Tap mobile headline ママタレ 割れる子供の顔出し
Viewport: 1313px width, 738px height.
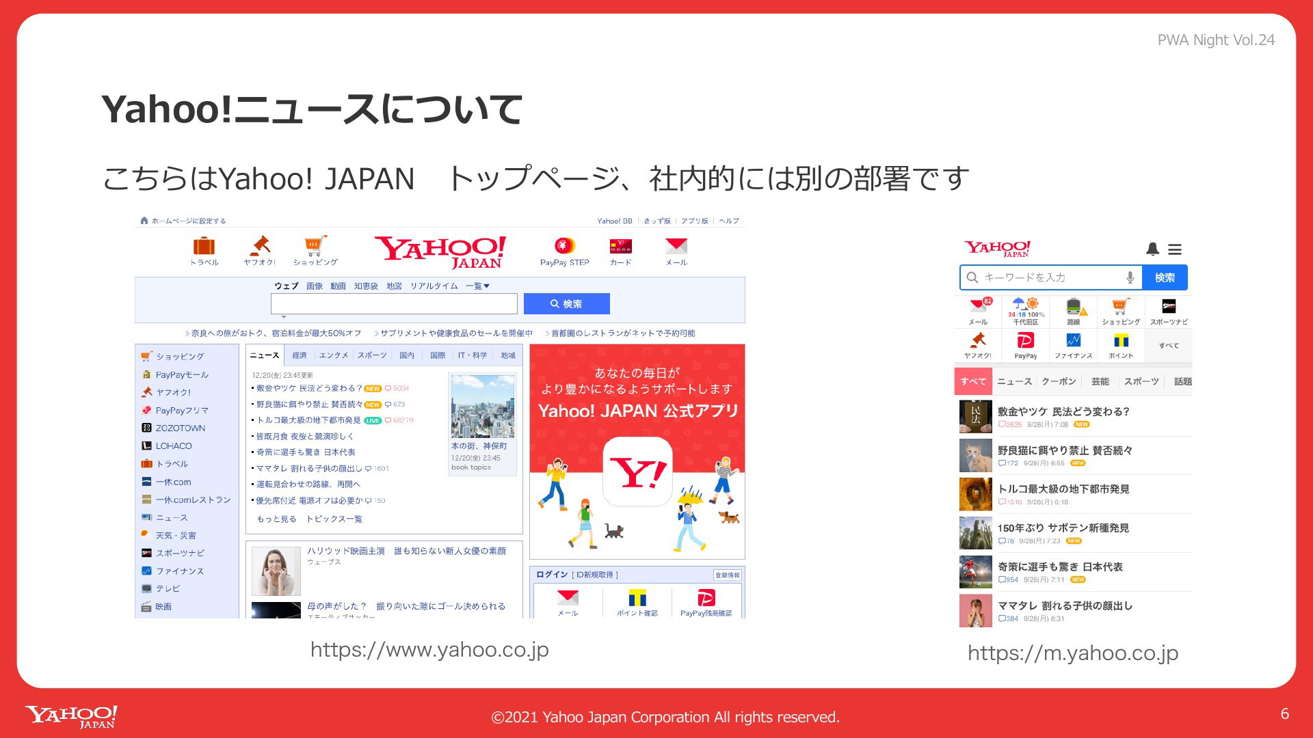point(1065,606)
